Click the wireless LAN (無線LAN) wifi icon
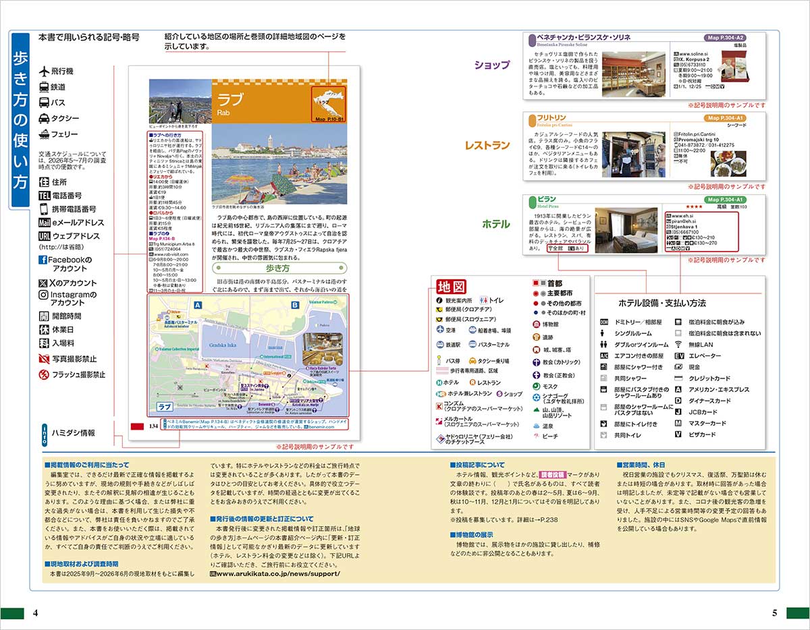Viewport: 810px width, 630px height. 678,345
